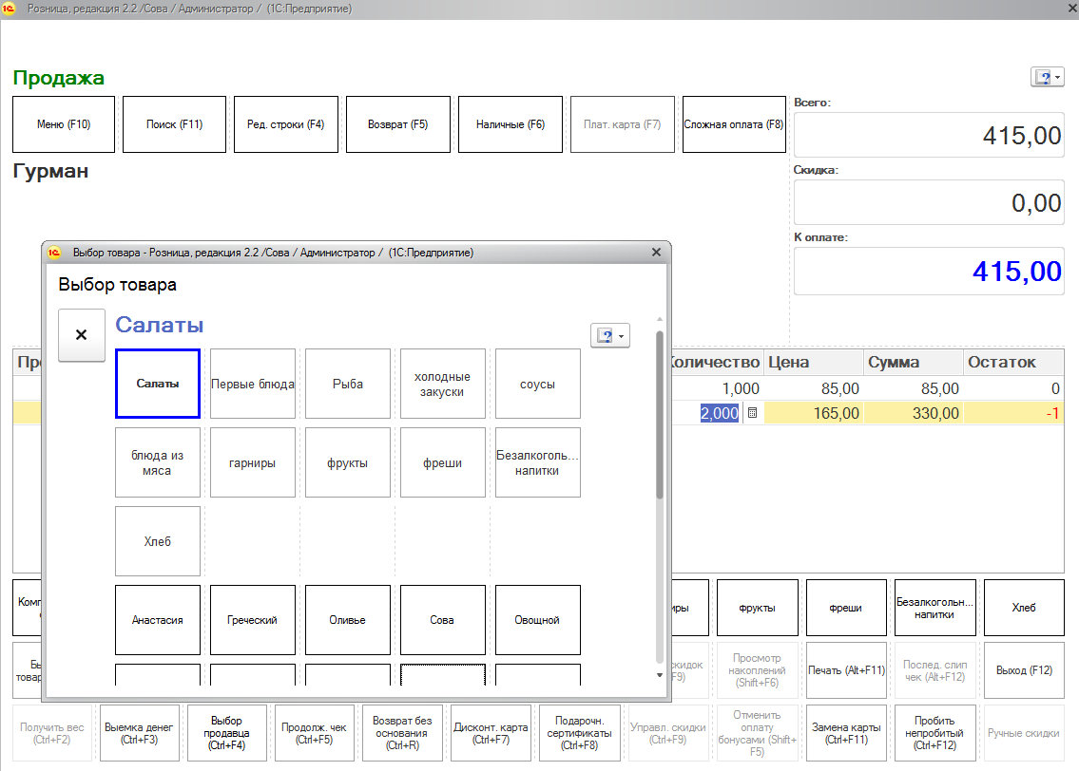This screenshot has height=771, width=1079.
Task: Select the Первые блюда category tile
Action: click(x=253, y=384)
